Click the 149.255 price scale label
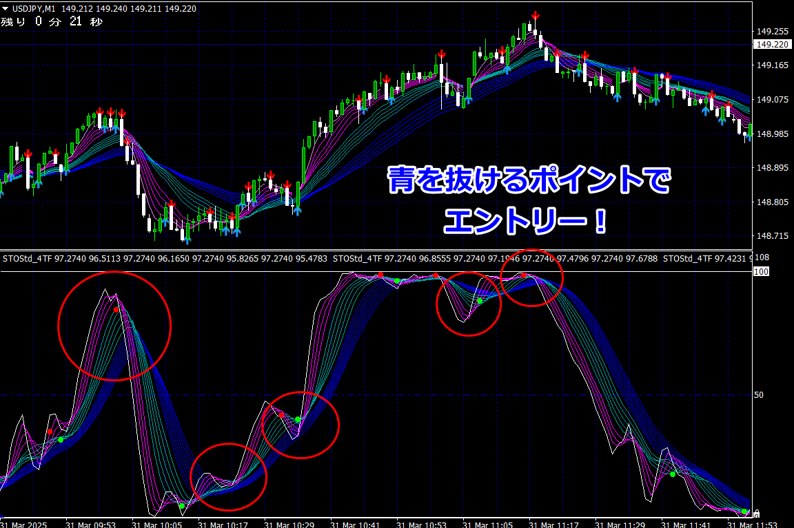Image resolution: width=794 pixels, height=528 pixels. [772, 32]
